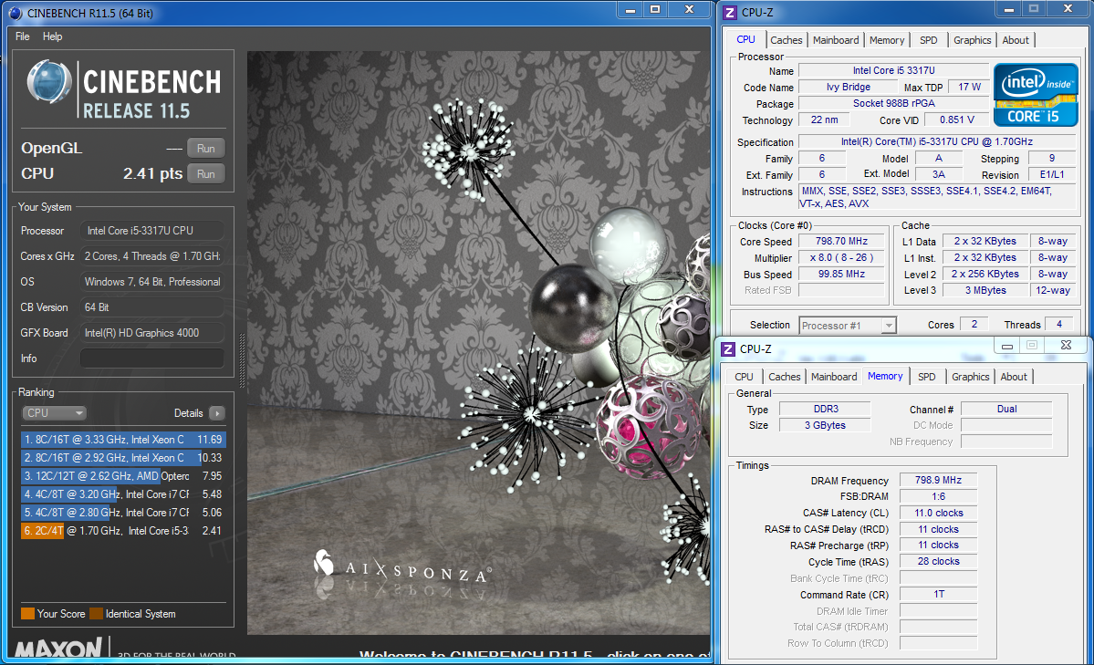This screenshot has height=665, width=1094.
Task: Click the Bus Speed value 99.85 MHz
Action: click(x=841, y=275)
